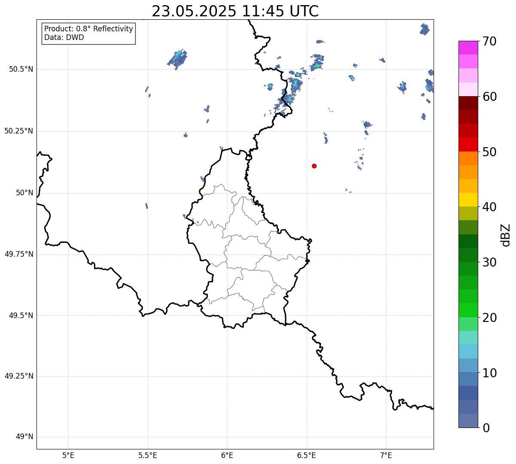Click the radar echo cell near 5.7°E, 50.55°N
Screen dimensions: 516x464
coord(177,60)
